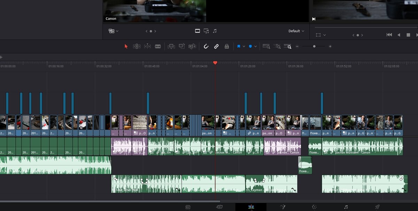Set multicam switching to audio only

(215, 31)
